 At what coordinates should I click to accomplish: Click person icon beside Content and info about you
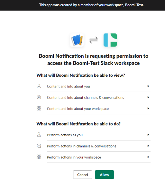pos(39,86)
